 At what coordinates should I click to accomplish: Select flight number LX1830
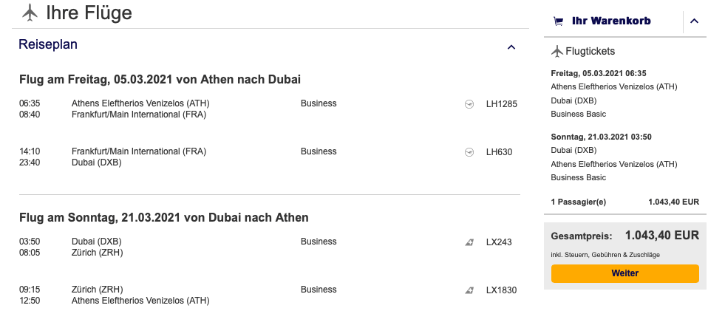click(x=502, y=290)
